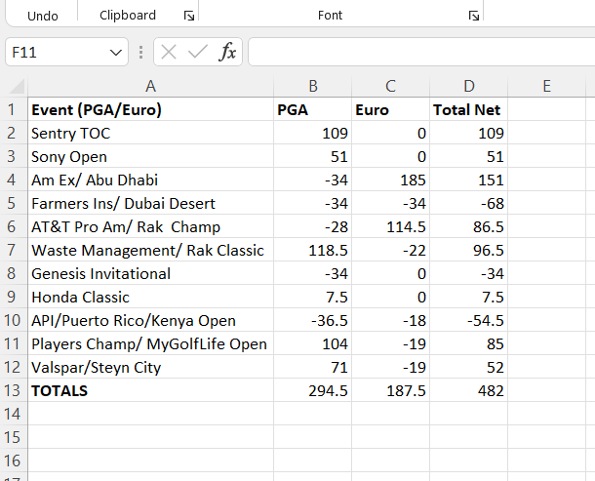The width and height of the screenshot is (595, 481).
Task: Select cell Event (PGA/Euro)
Action: point(150,109)
